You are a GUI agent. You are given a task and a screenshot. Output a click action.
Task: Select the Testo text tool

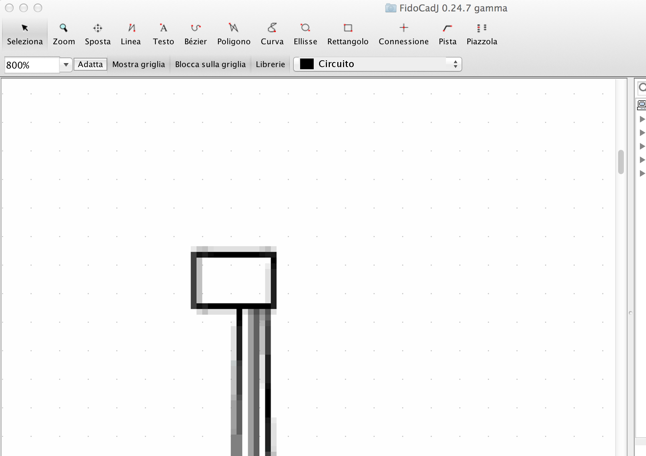click(x=163, y=34)
